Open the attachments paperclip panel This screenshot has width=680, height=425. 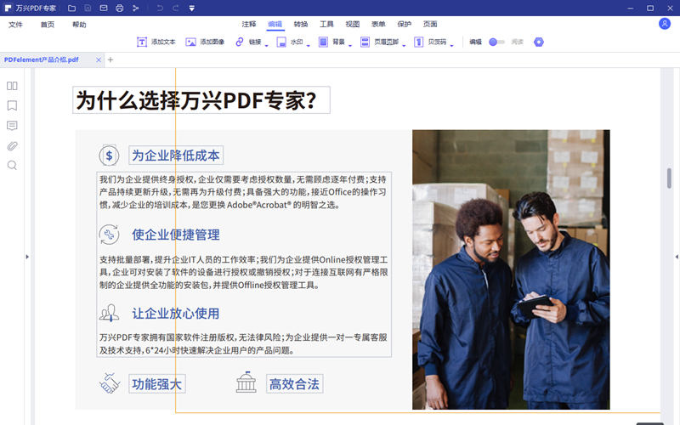[x=12, y=145]
